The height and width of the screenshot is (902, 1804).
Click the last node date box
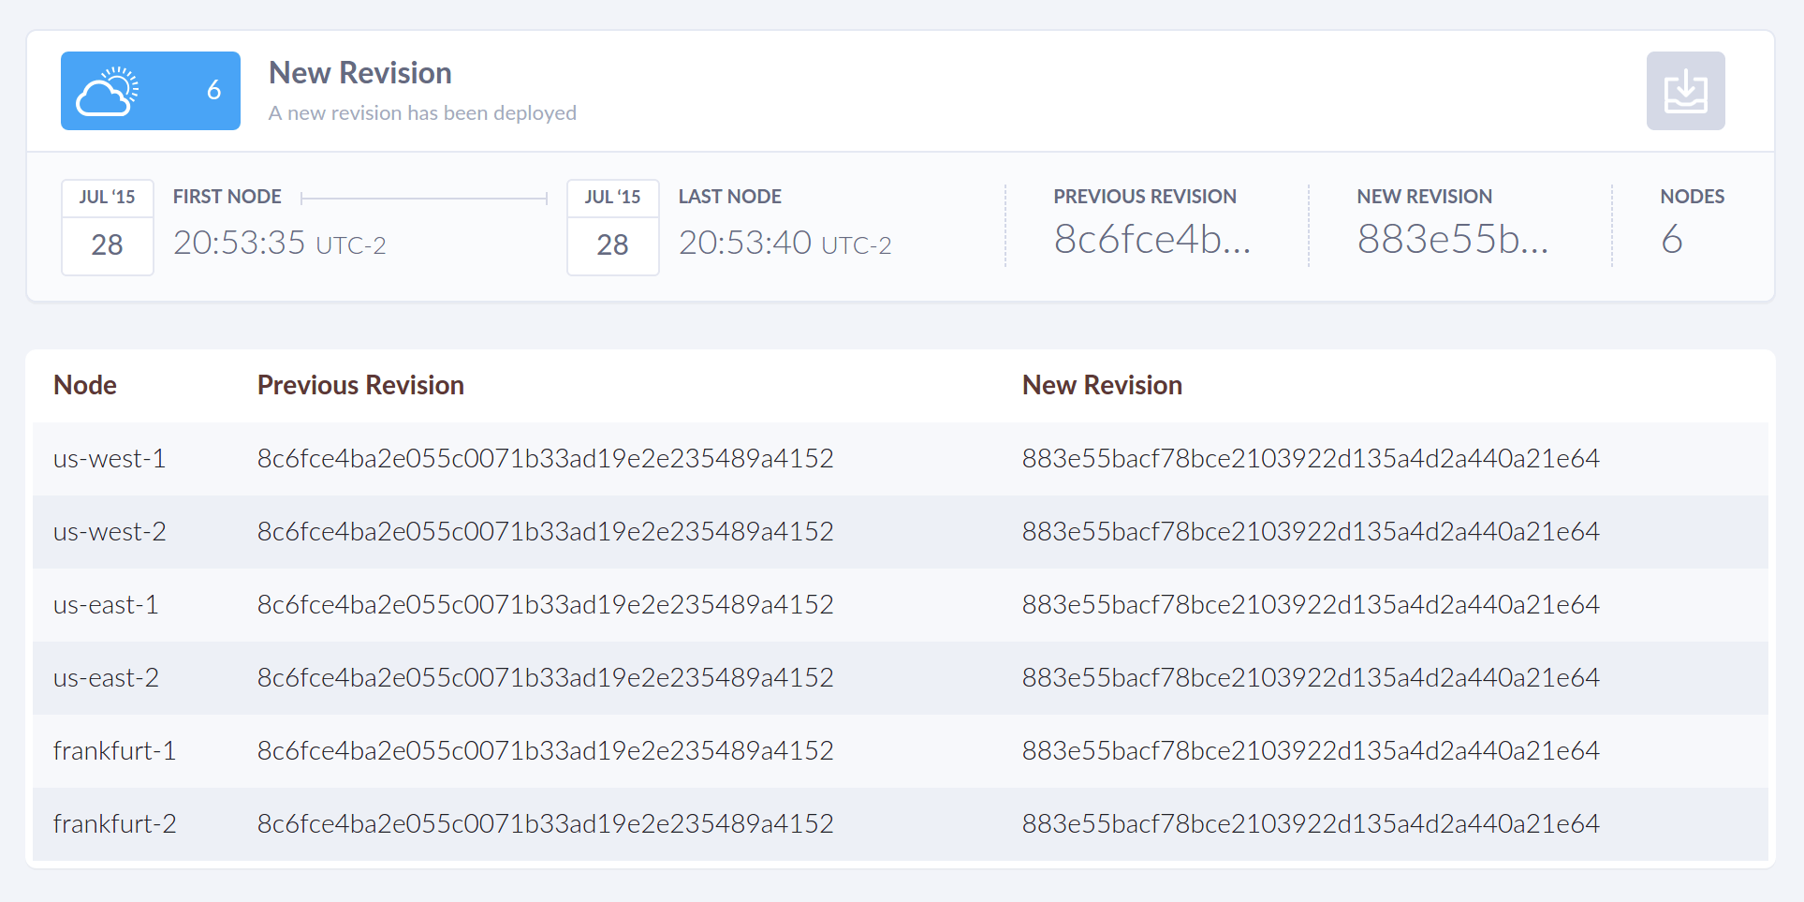[613, 228]
